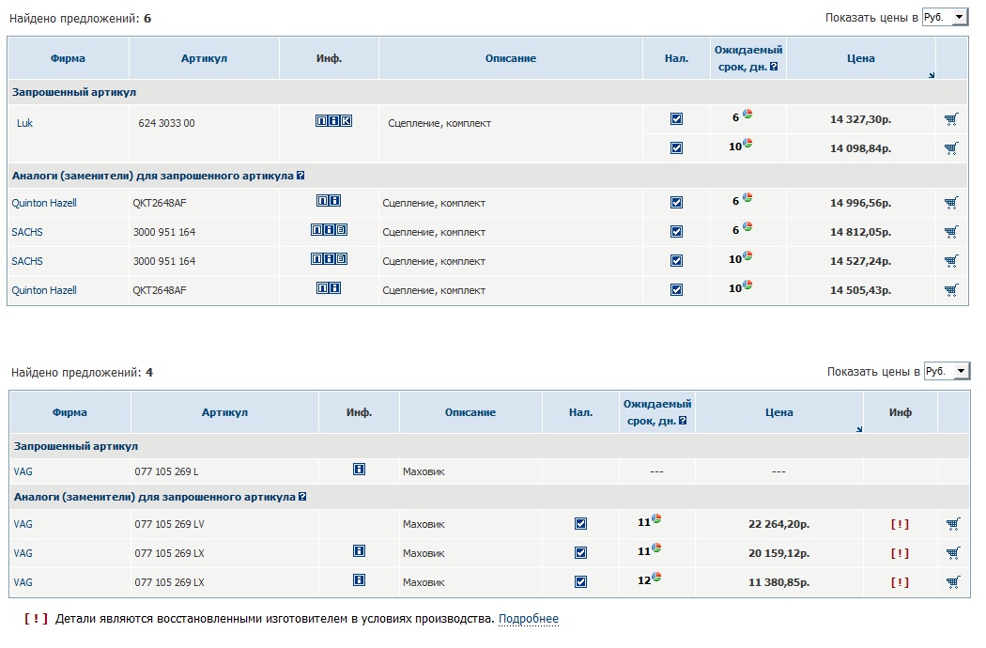
Task: Click delivery statistics pie icon for 12 days
Action: point(656,578)
